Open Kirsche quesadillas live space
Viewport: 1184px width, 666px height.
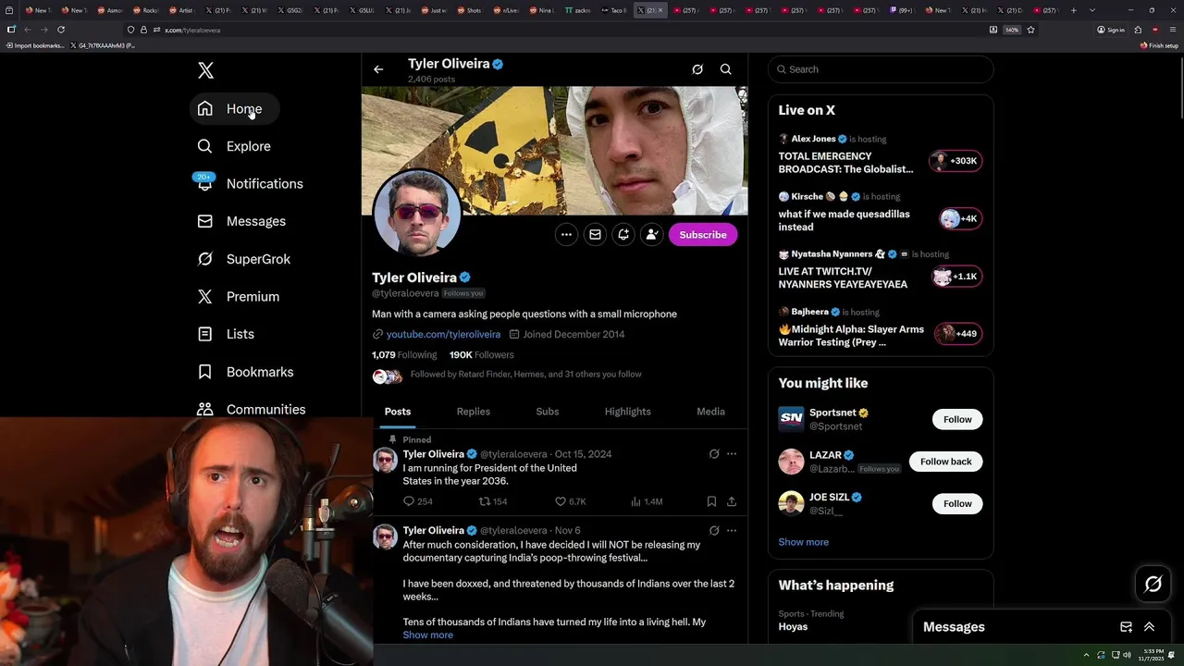coord(880,211)
